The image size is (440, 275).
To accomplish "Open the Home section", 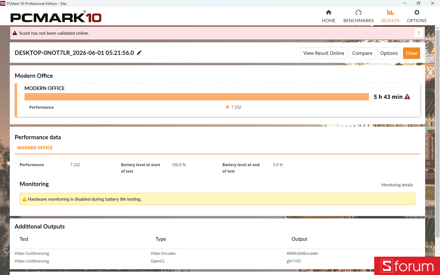I will (x=329, y=16).
